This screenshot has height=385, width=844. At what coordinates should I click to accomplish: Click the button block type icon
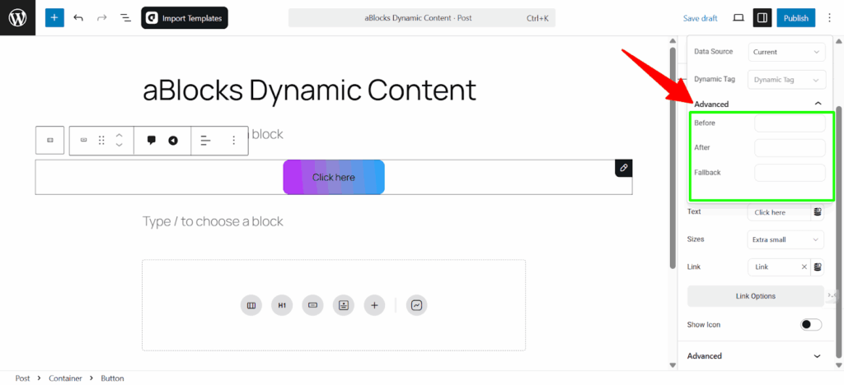[x=83, y=140]
